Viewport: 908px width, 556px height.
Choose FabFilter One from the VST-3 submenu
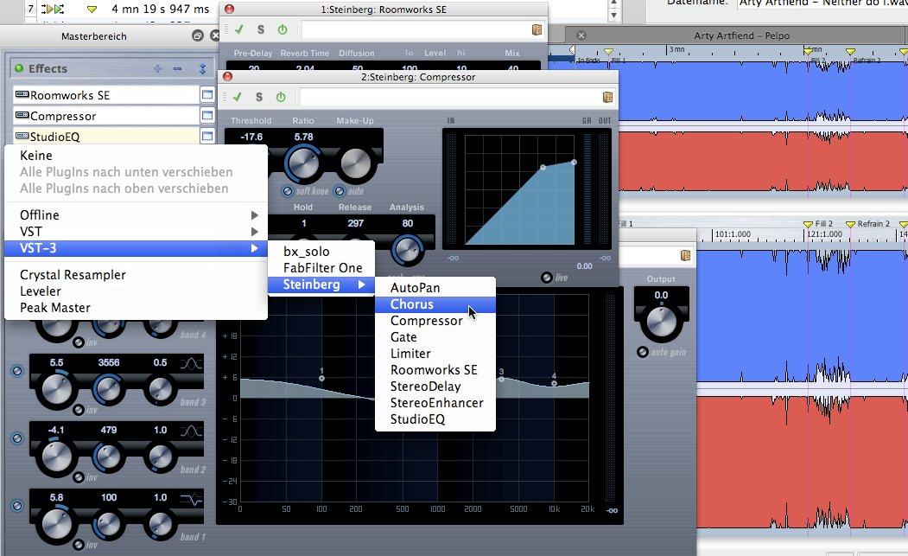321,268
